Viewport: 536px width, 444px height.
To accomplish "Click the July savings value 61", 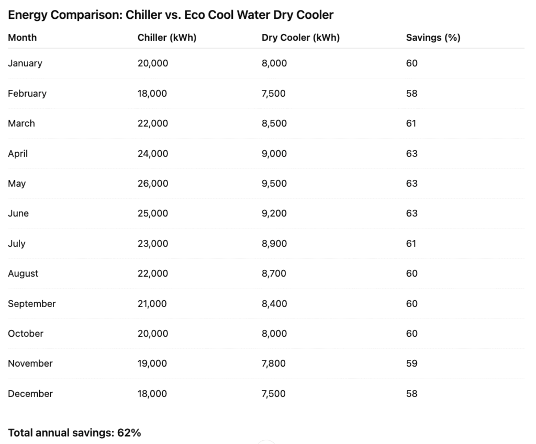I will (411, 244).
